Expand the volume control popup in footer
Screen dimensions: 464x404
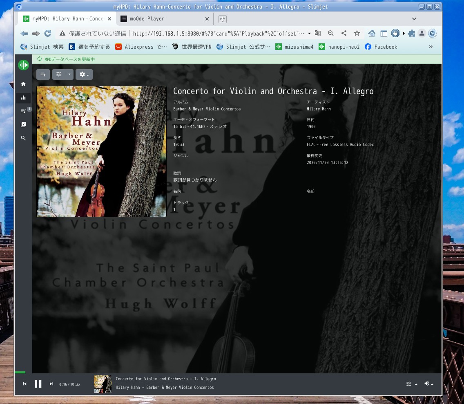click(428, 384)
